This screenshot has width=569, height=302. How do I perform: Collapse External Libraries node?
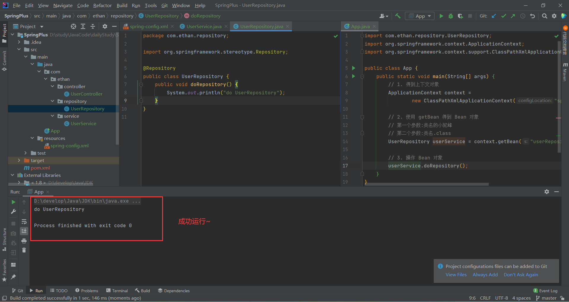click(x=12, y=175)
